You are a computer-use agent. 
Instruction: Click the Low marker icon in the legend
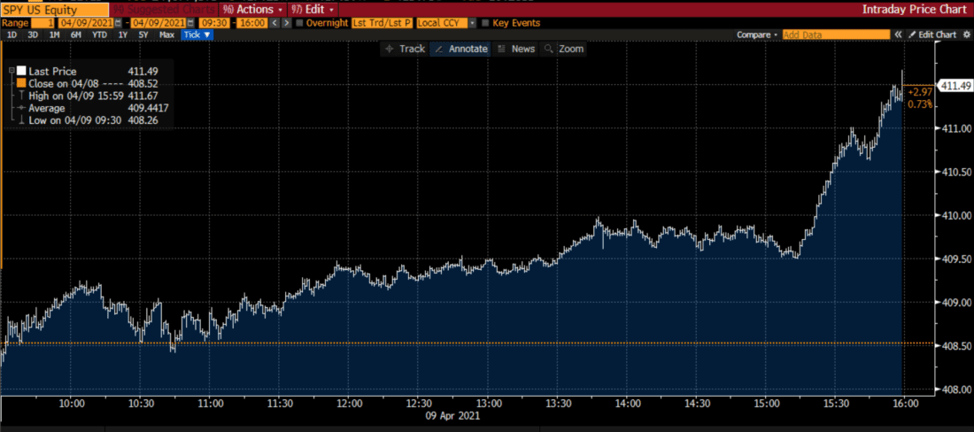22,120
